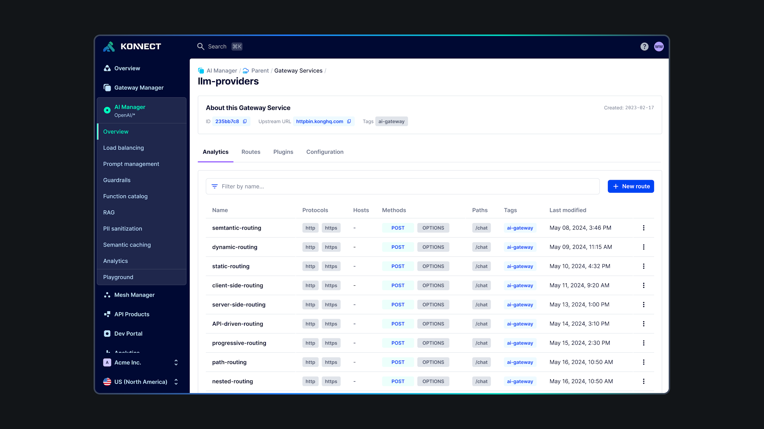The width and height of the screenshot is (764, 429).
Task: Click the filter icon in the filter bar
Action: (214, 186)
